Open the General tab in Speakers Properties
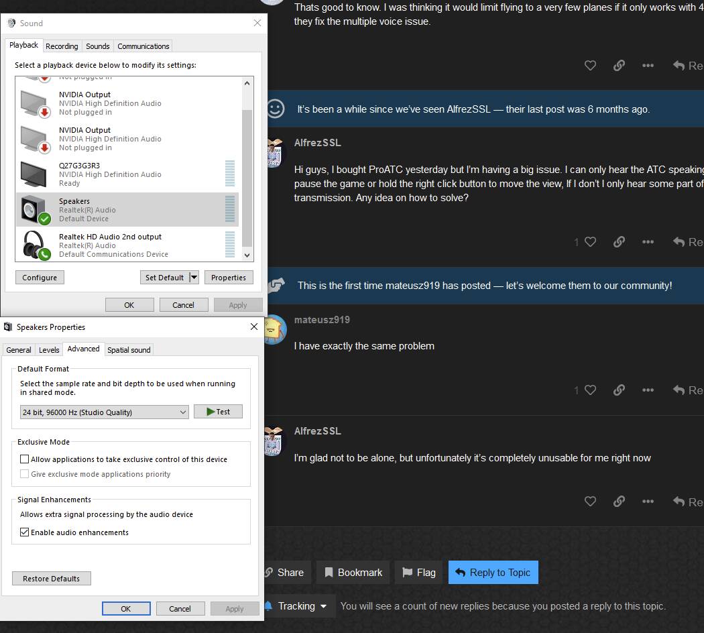 pos(19,350)
